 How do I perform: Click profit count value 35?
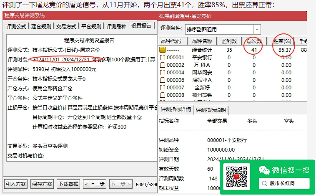pos(229,50)
